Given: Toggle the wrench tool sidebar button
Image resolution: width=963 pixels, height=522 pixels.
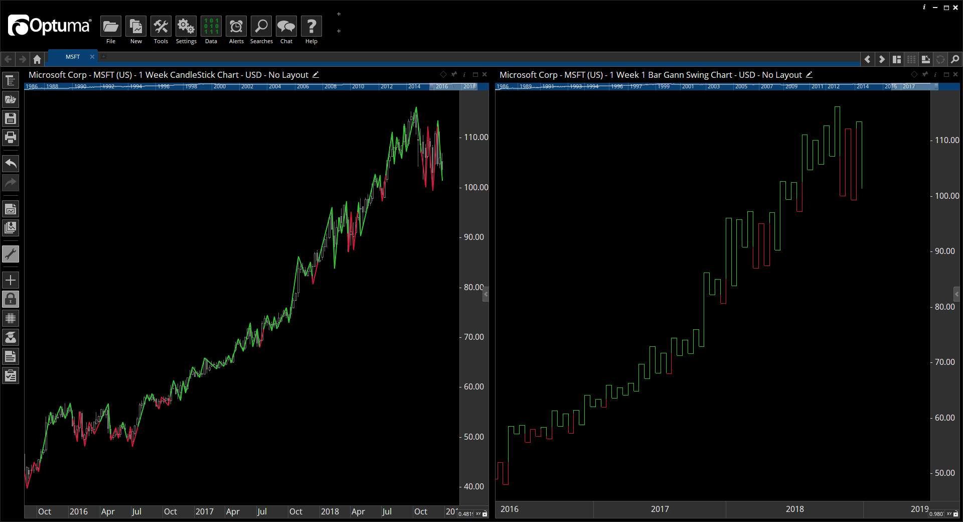Looking at the screenshot, I should (x=11, y=254).
